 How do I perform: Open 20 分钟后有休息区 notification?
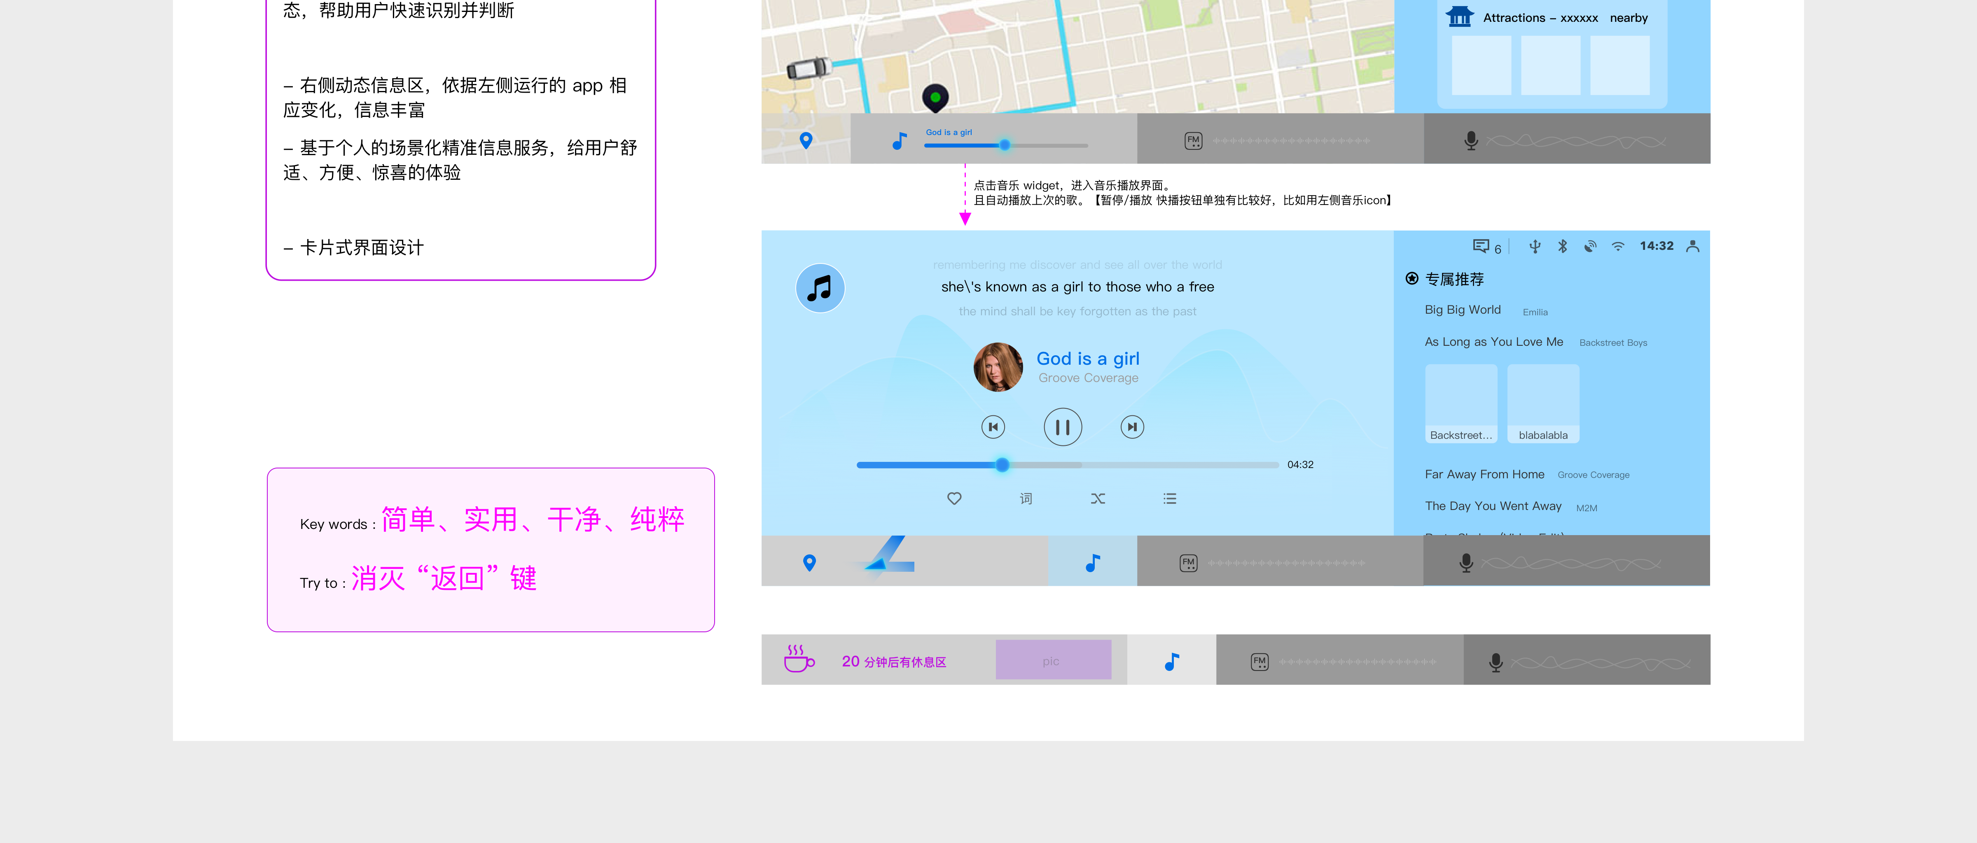click(894, 661)
